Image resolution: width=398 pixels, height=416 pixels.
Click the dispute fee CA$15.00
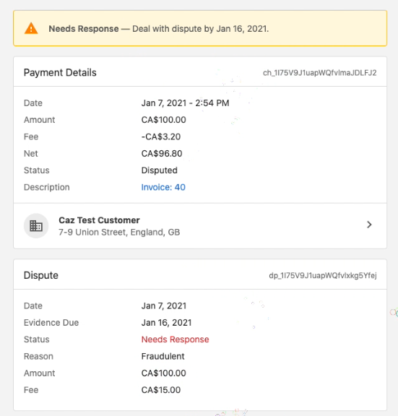[161, 390]
